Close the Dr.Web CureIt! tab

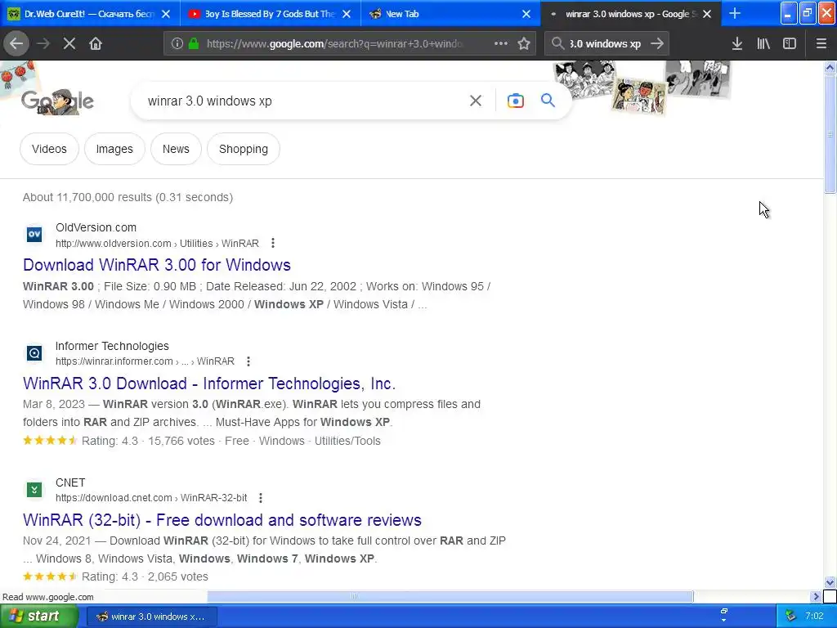(166, 14)
